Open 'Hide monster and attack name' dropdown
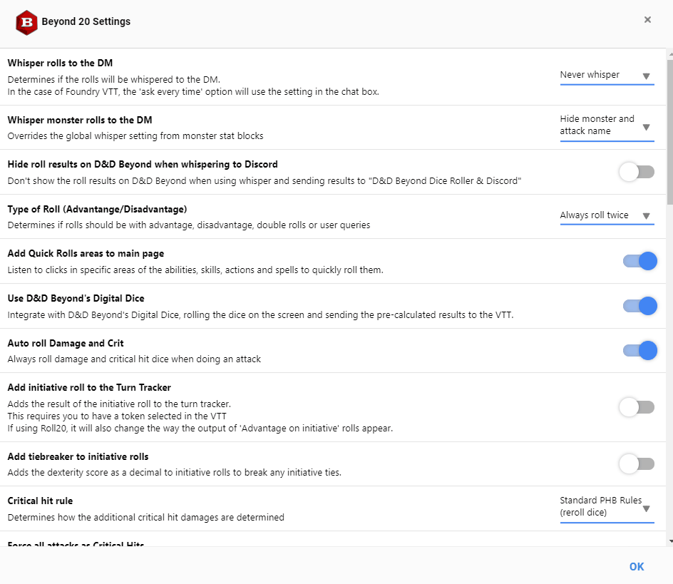Screen dimensions: 673x584 [x=607, y=125]
